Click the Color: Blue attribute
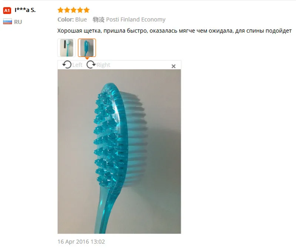The width and height of the screenshot is (296, 248). click(72, 20)
